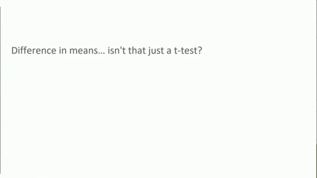Click the blank slide area below the text
317x178 pixels.
click(x=158, y=119)
